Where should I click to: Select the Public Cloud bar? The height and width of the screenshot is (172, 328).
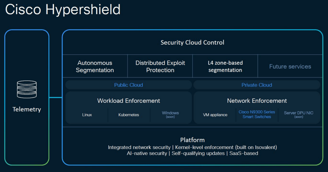129,85
